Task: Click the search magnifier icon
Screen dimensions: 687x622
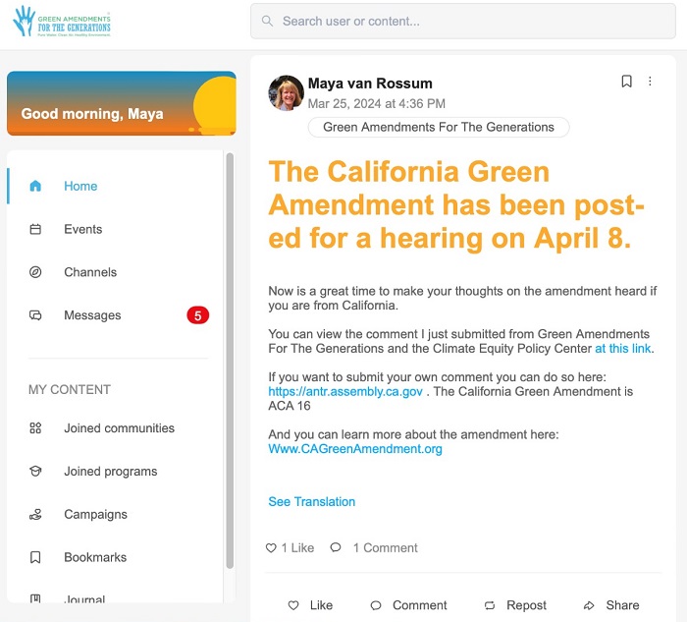Action: 268,21
